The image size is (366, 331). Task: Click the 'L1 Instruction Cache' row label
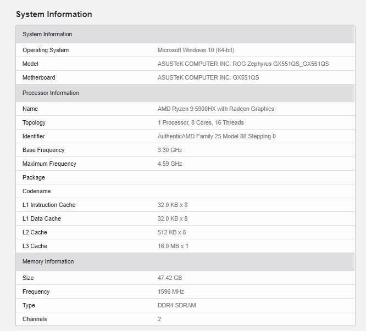click(49, 205)
